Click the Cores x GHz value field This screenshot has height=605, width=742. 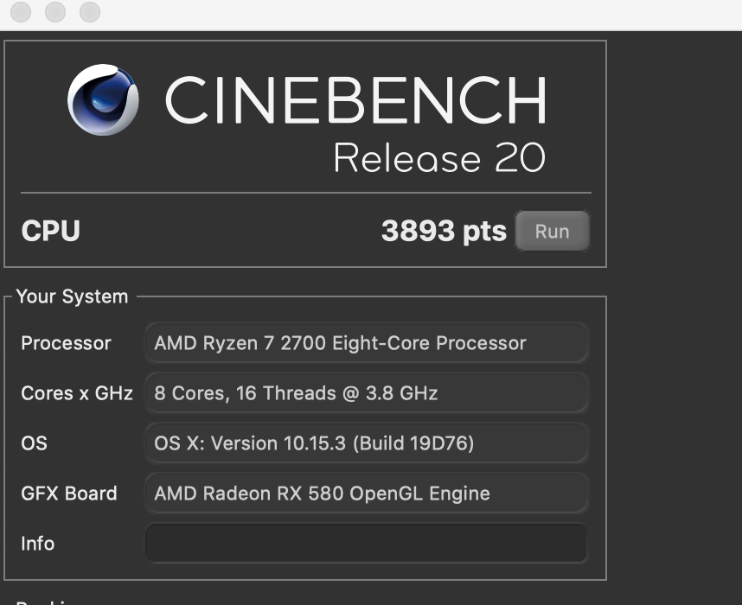(367, 393)
